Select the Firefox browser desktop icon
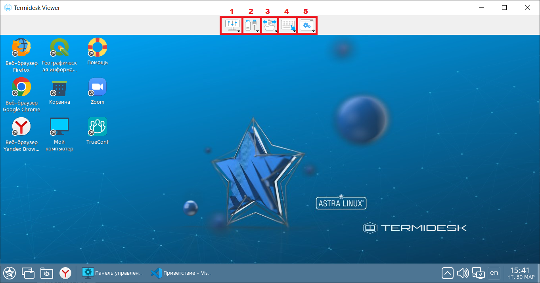 tap(21, 48)
